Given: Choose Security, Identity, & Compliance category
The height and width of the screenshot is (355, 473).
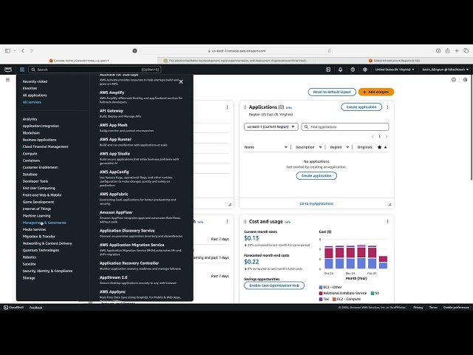Looking at the screenshot, I should click(x=47, y=271).
